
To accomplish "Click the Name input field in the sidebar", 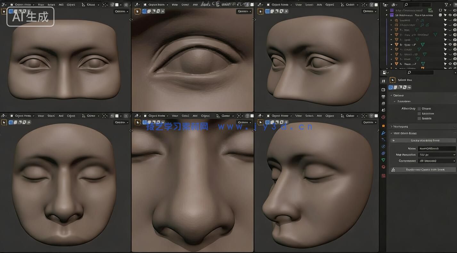I will coord(437,148).
